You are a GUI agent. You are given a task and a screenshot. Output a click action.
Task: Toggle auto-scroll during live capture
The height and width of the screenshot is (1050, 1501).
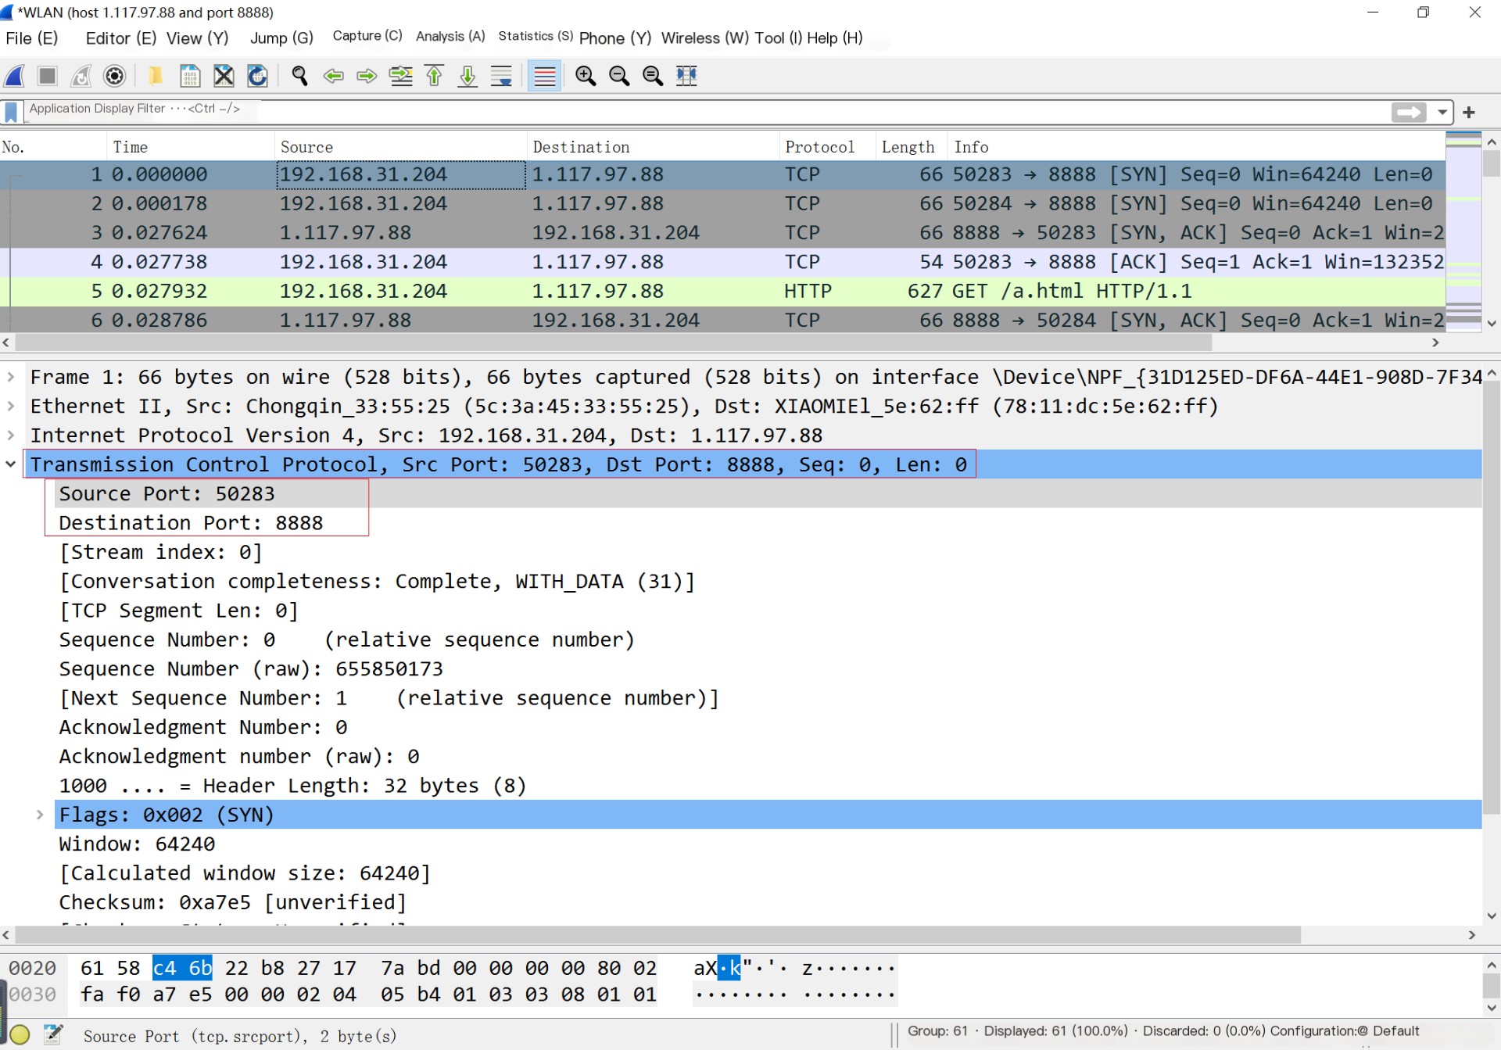coord(501,76)
